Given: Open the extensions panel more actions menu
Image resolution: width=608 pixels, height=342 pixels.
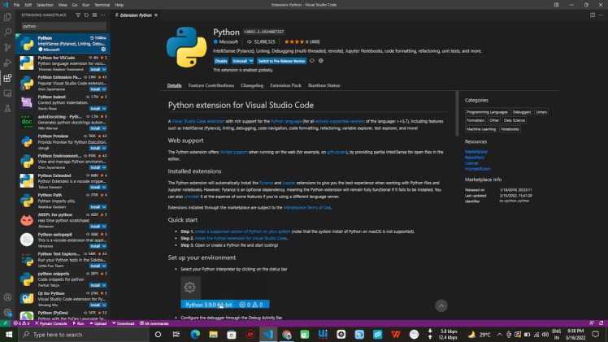Looking at the screenshot, I should click(103, 15).
